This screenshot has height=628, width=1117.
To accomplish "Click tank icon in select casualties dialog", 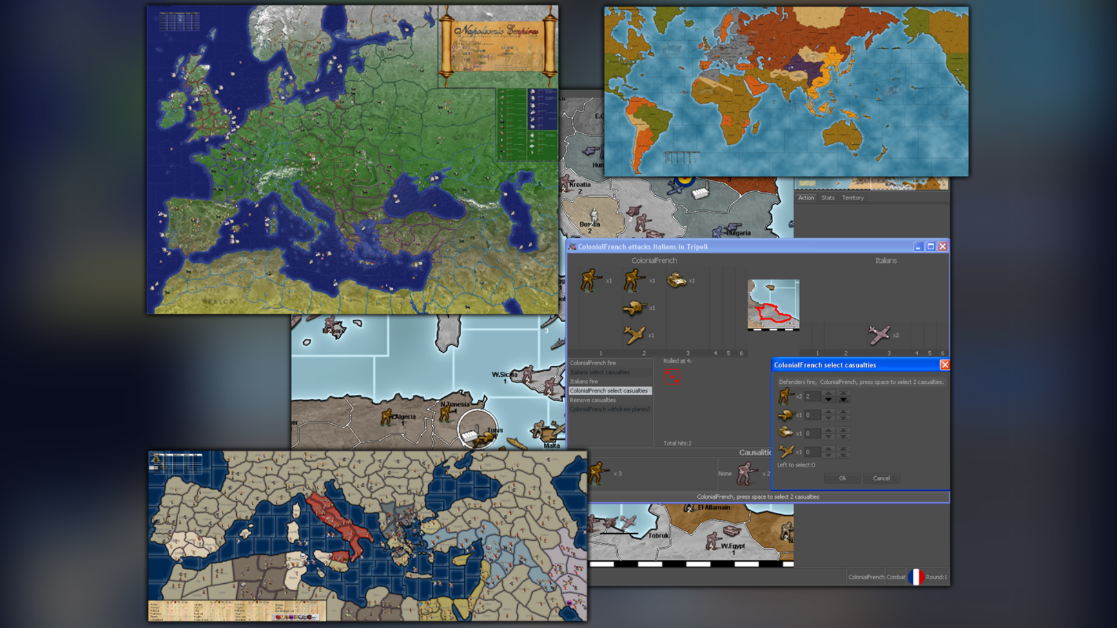I will click(785, 433).
